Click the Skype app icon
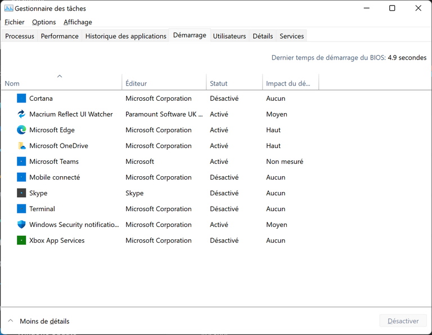 [21, 193]
